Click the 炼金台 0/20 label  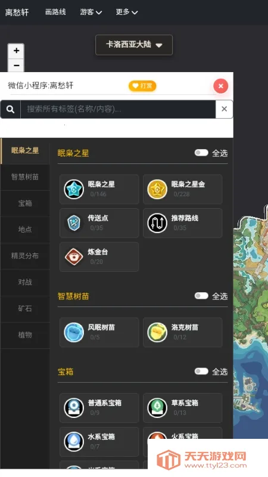click(x=98, y=256)
